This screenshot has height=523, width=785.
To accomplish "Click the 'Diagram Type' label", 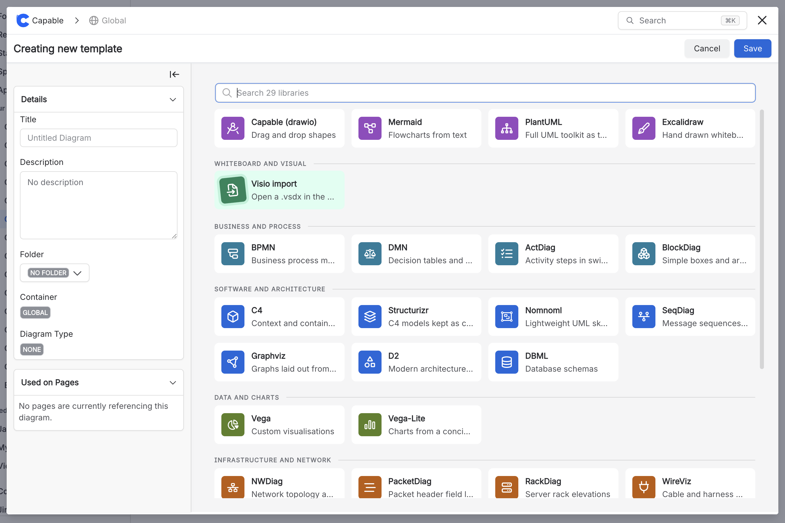I will coord(46,334).
